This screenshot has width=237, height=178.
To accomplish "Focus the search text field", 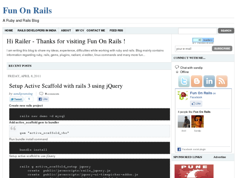I will coord(198,31).
